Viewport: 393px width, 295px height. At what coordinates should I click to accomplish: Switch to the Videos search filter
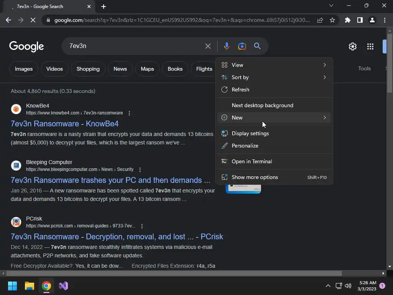[x=54, y=69]
